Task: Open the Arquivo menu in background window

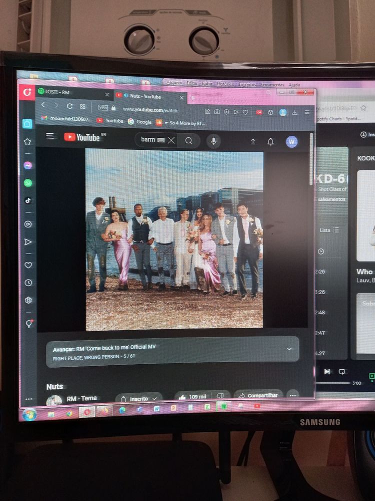Action: 174,83
